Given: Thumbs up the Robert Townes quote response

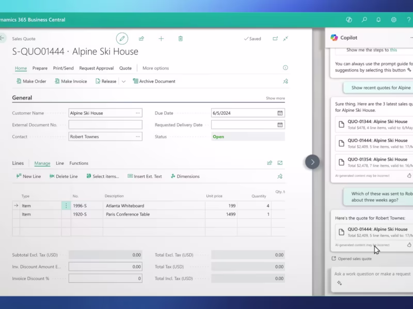Looking at the screenshot, I should click(x=409, y=245).
